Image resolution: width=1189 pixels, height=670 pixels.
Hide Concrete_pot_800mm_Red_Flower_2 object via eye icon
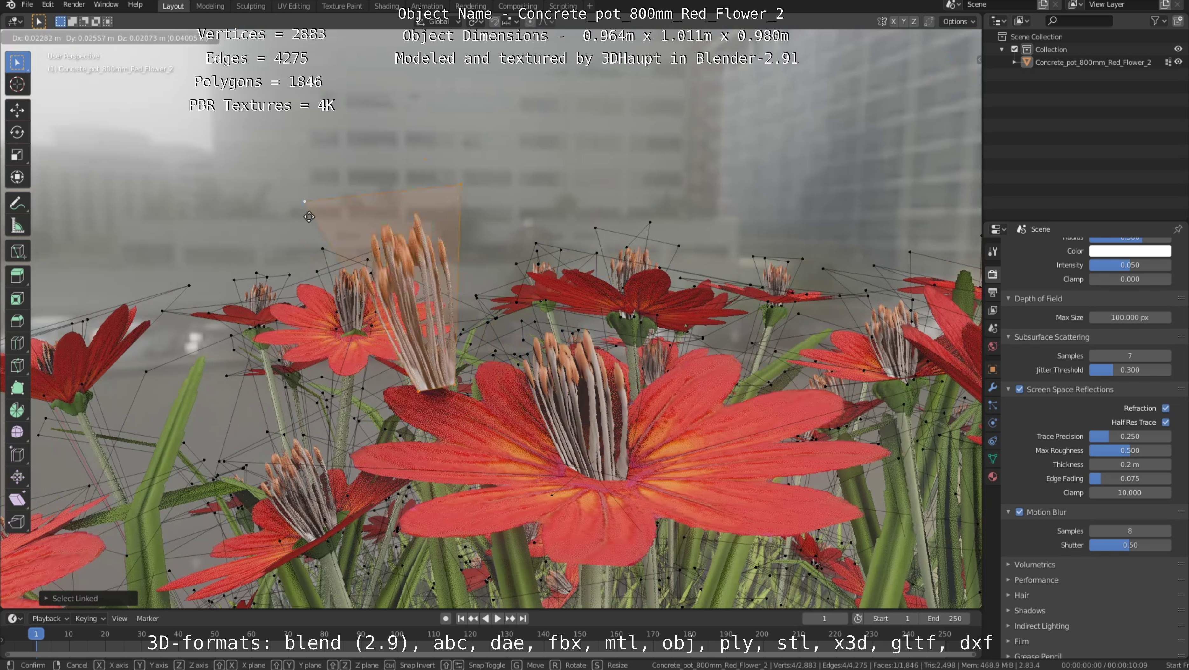[x=1179, y=62]
